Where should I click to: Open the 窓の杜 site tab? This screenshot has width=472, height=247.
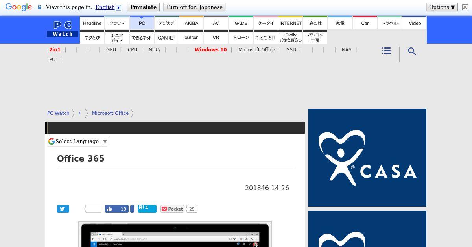[315, 23]
